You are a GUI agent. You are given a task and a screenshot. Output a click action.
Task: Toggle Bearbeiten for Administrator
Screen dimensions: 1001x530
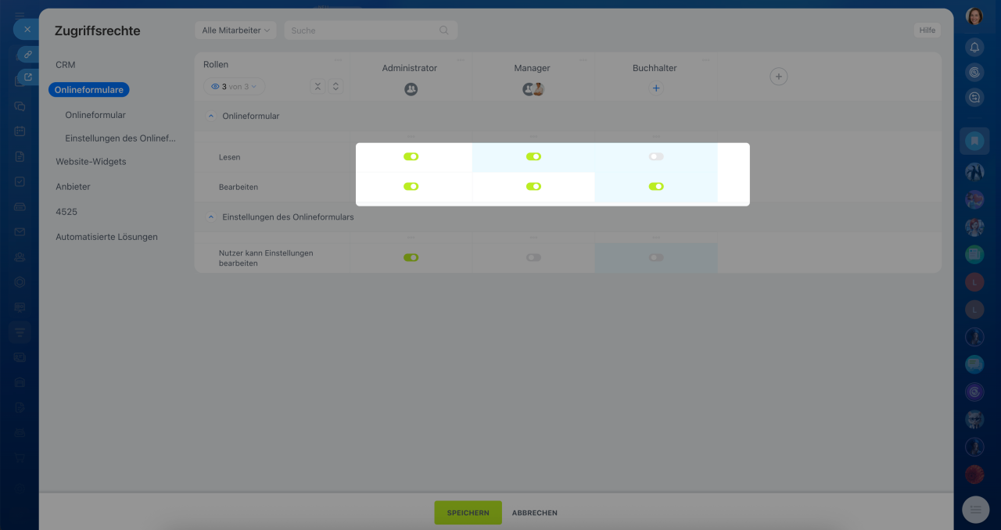point(411,186)
